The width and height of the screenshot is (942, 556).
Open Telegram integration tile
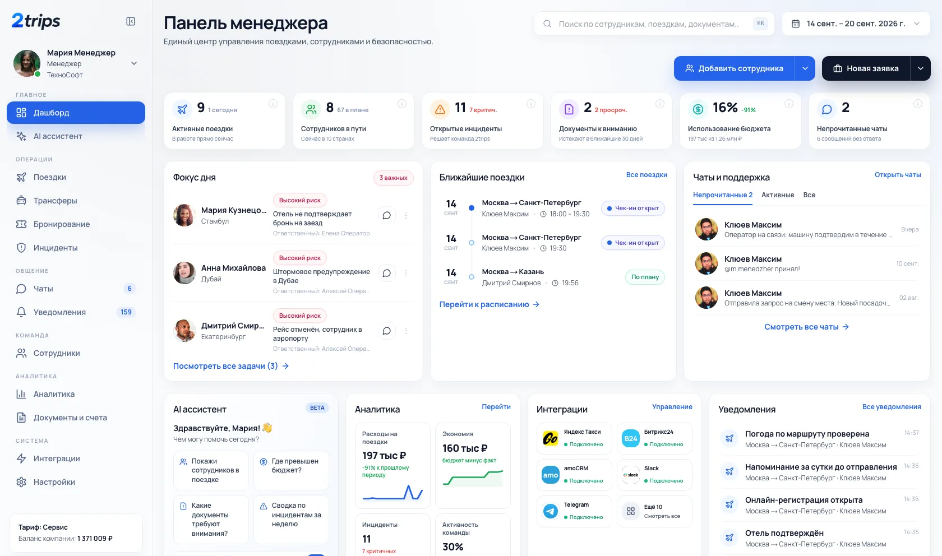pyautogui.click(x=574, y=511)
